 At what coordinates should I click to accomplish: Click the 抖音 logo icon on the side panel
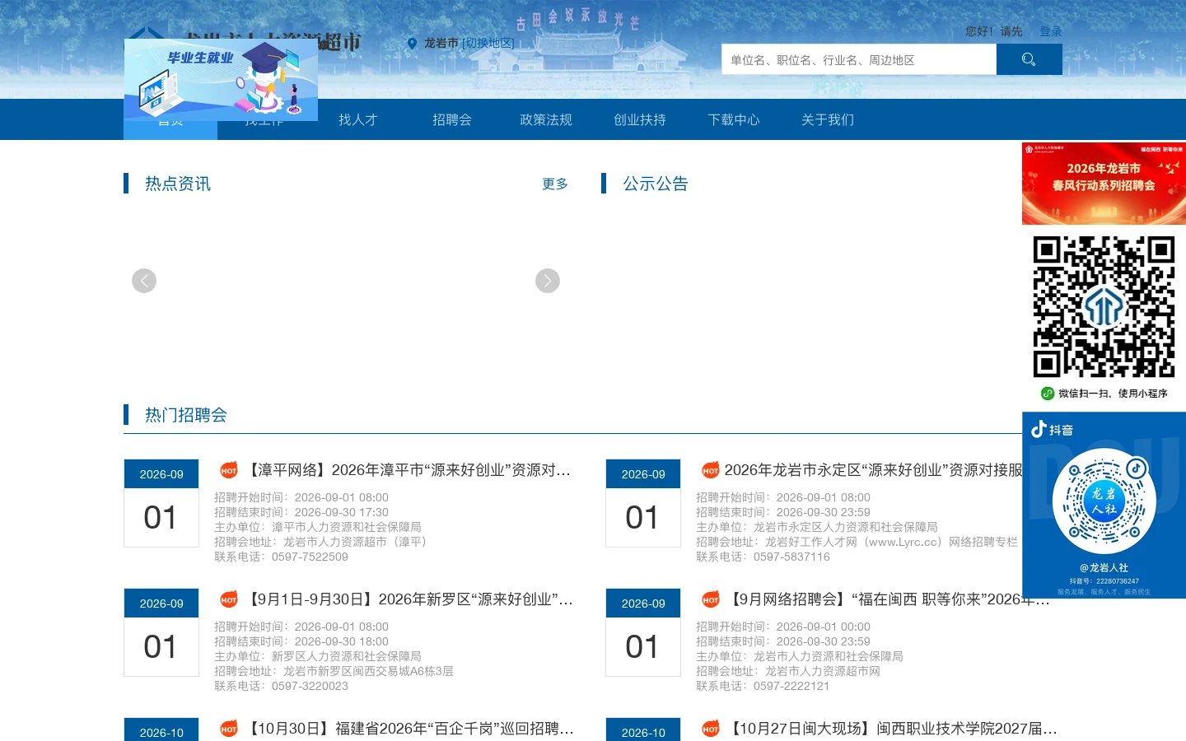(x=1039, y=429)
